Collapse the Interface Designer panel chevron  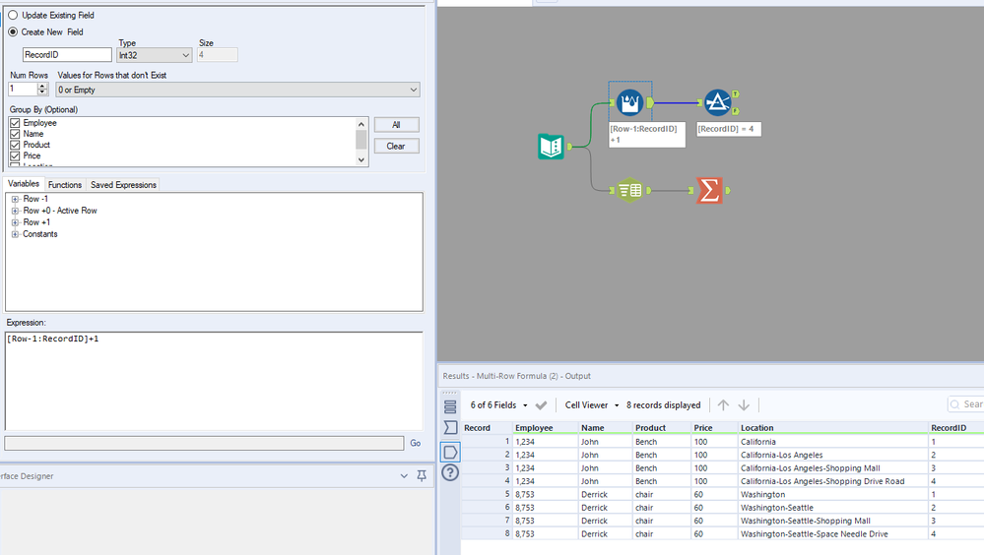[x=404, y=476]
